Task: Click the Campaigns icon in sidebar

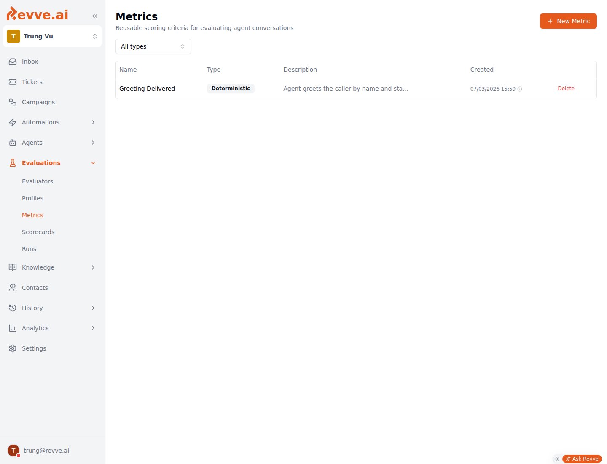Action: pyautogui.click(x=13, y=102)
